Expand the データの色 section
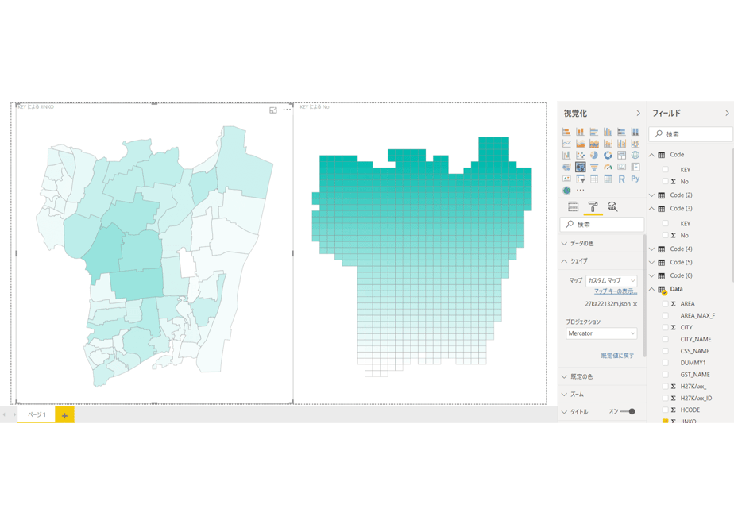734x524 pixels. pos(601,243)
